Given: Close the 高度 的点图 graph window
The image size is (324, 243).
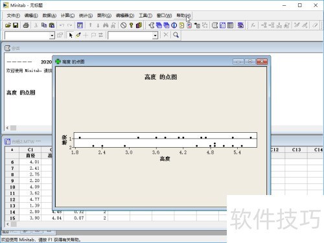Looking at the screenshot, I should tap(262, 62).
